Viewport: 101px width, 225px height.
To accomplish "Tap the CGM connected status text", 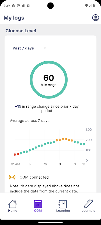I will [x=34, y=177].
